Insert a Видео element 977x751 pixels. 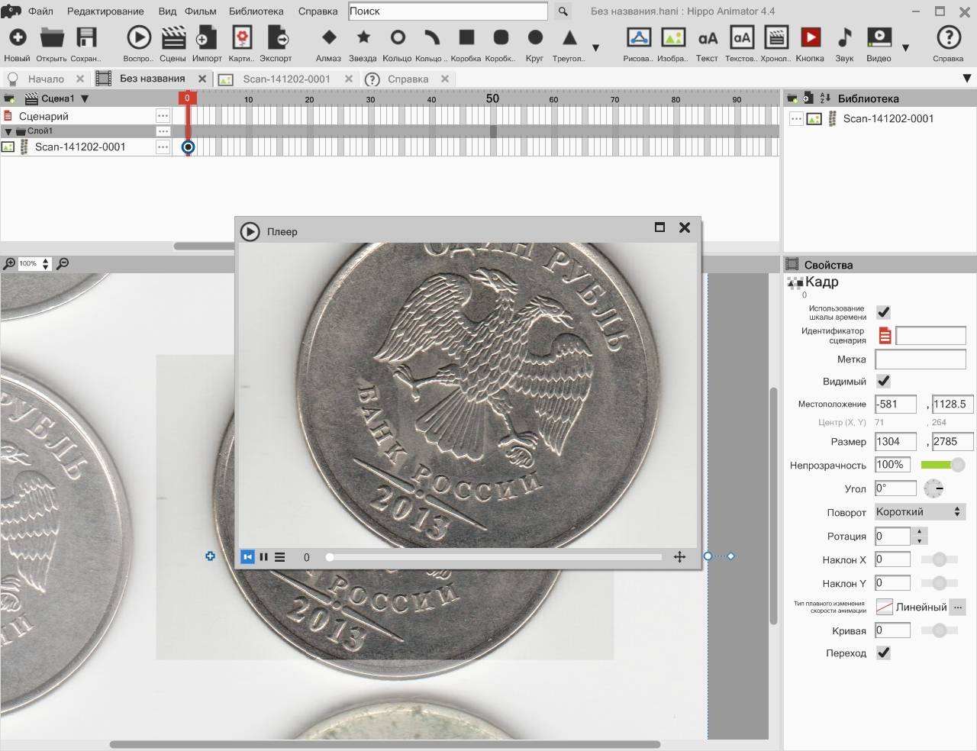pos(879,37)
